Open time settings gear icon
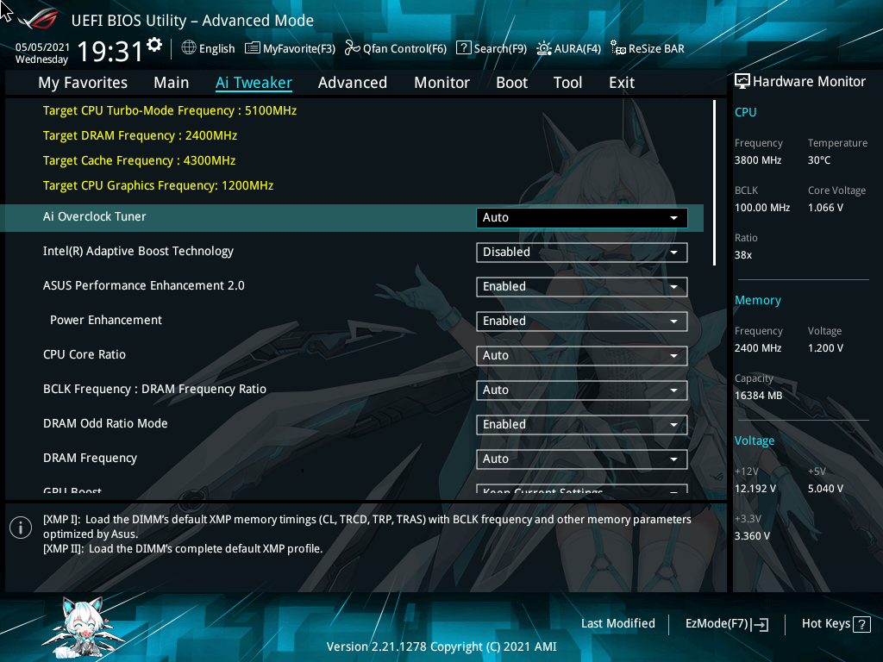The width and height of the screenshot is (883, 662). tap(154, 45)
